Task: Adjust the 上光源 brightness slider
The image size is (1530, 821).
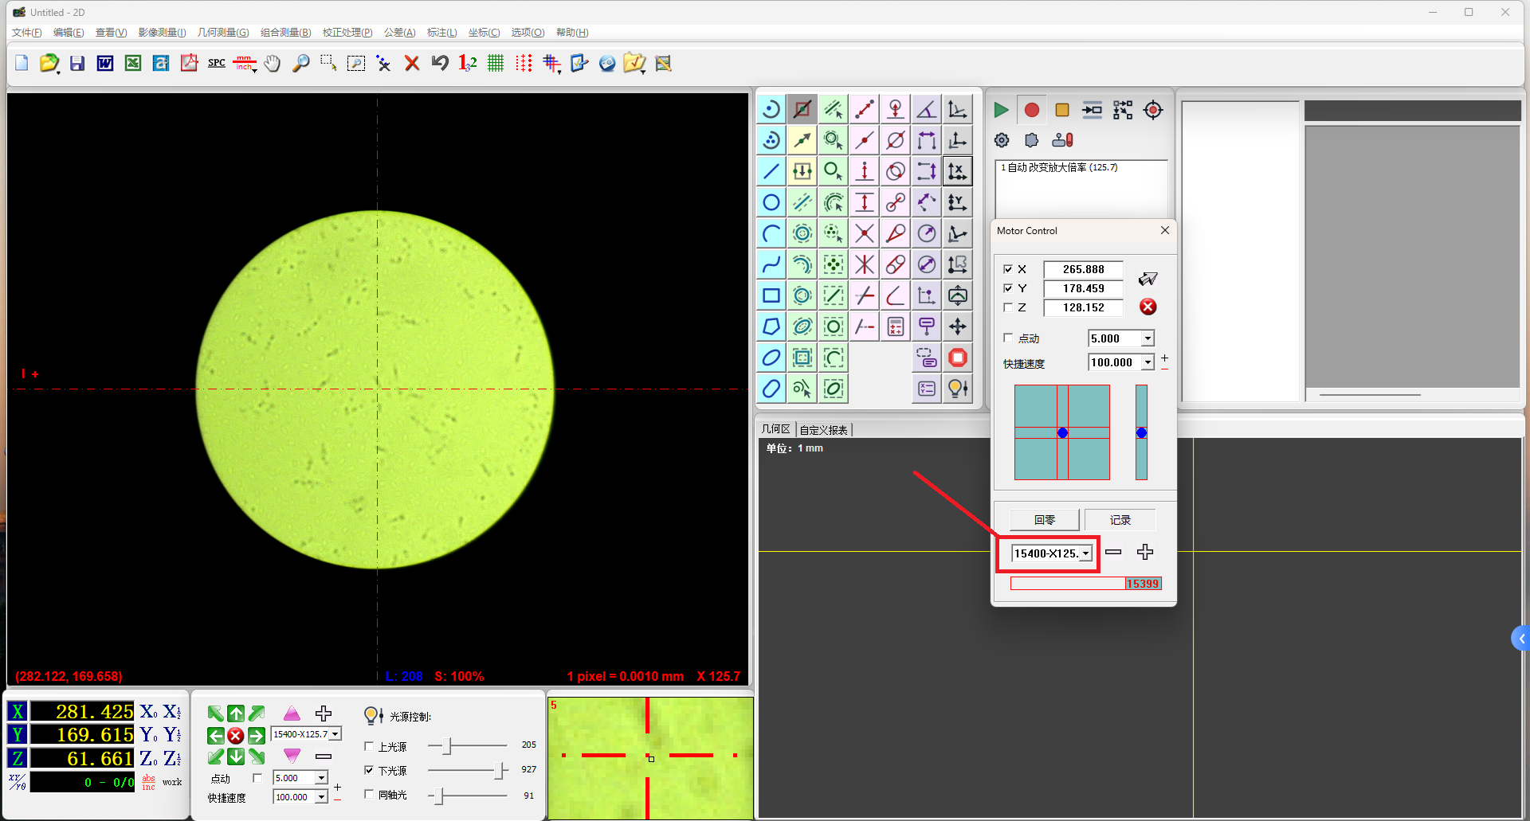Action: pos(448,746)
